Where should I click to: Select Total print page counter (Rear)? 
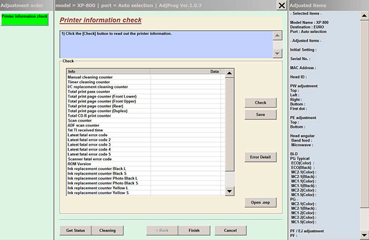(x=146, y=106)
